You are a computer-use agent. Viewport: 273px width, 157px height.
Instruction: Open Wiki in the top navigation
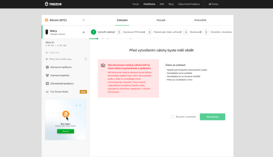point(162,4)
